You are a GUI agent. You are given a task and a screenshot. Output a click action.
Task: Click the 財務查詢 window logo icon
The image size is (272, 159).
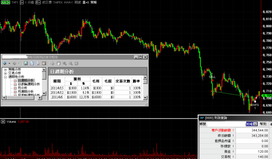202,118
